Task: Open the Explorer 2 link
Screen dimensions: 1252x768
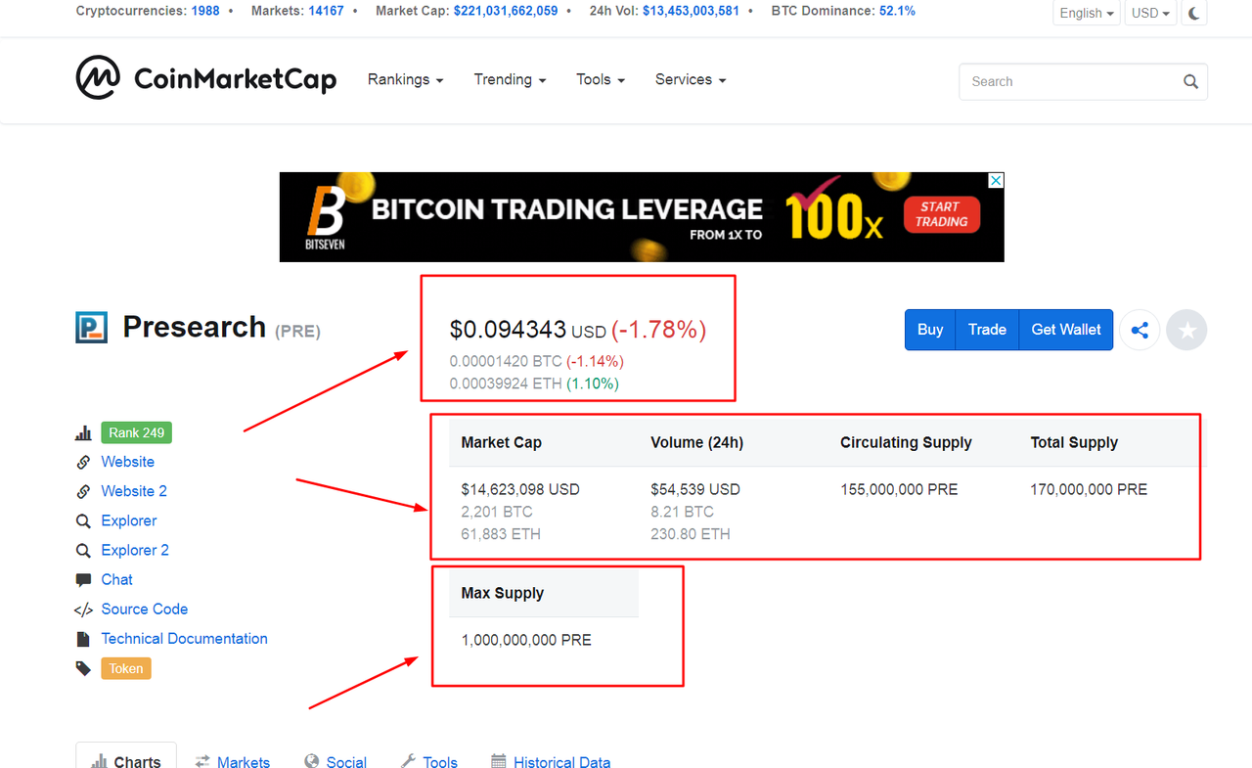Action: point(135,551)
